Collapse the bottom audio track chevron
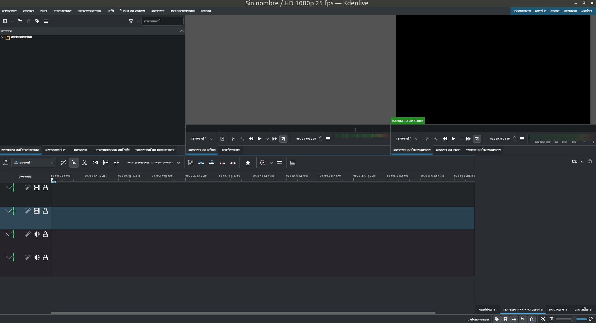The height and width of the screenshot is (323, 596). (9, 257)
